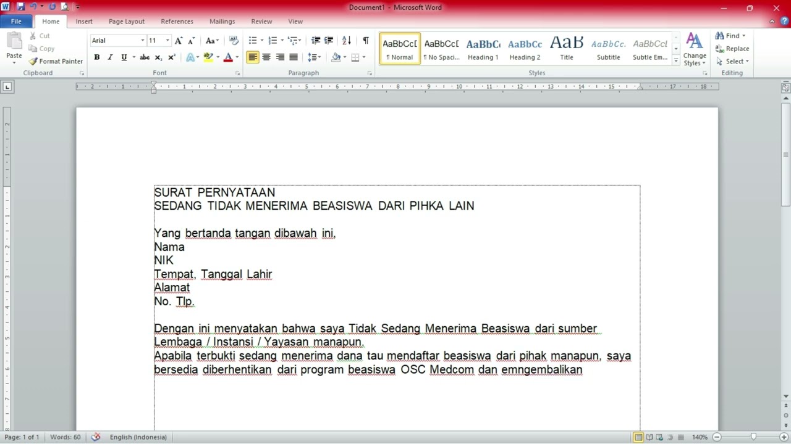Click the Zoom Out minus button

pyautogui.click(x=717, y=437)
